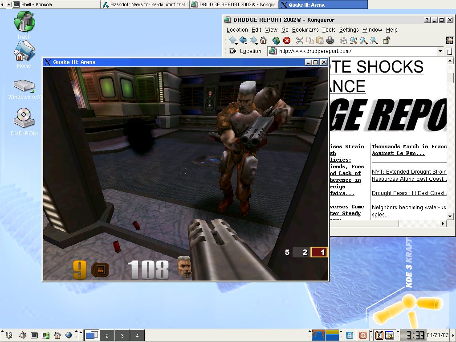Click the Up arrow in Konqueror toolbar
Image resolution: width=456 pixels, height=342 pixels.
pos(233,41)
